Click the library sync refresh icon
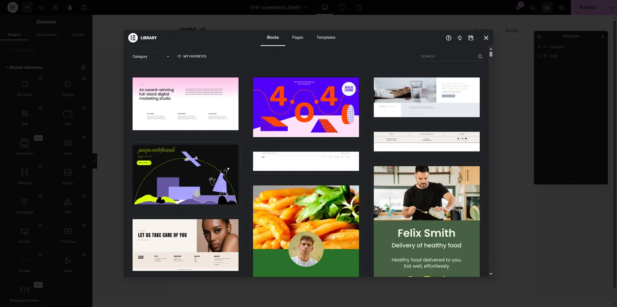The height and width of the screenshot is (307, 617). (x=460, y=38)
